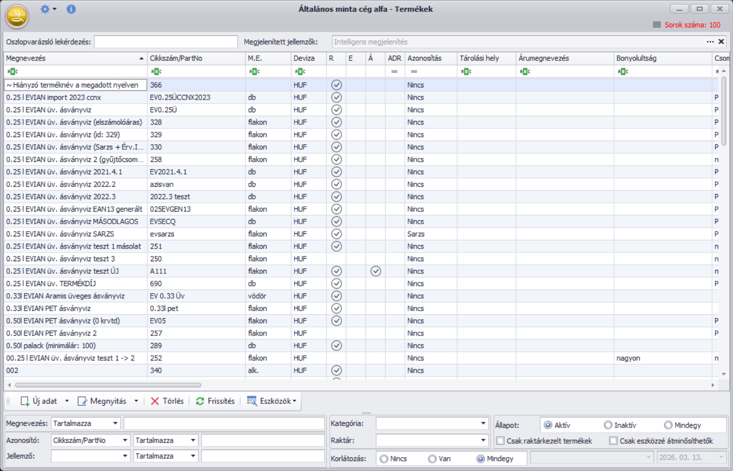Image resolution: width=733 pixels, height=471 pixels.
Task: Click the filter icon under Megnevezés column
Action: coord(12,71)
